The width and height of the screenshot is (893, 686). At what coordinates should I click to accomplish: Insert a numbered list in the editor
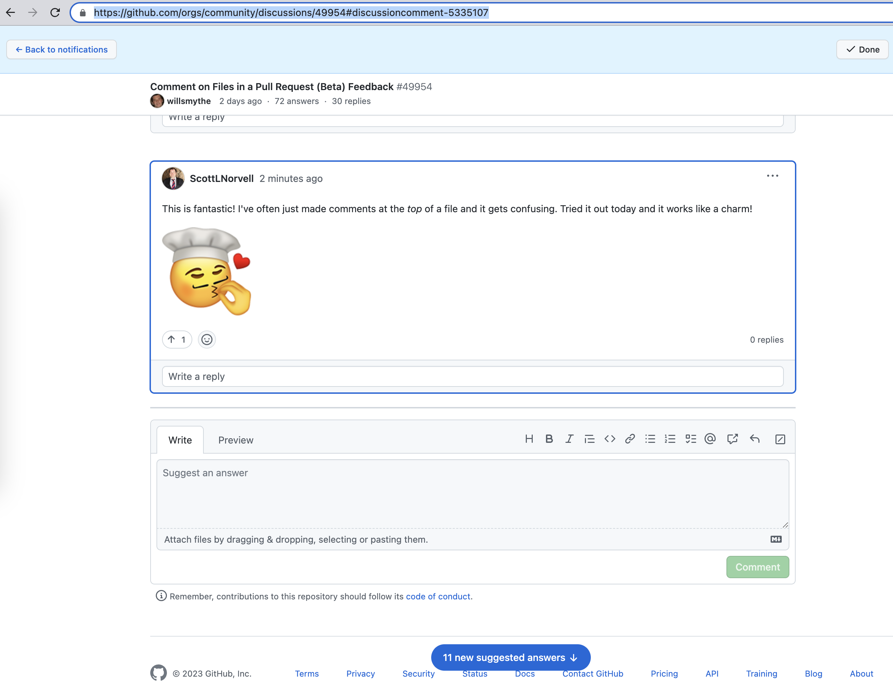(x=670, y=439)
